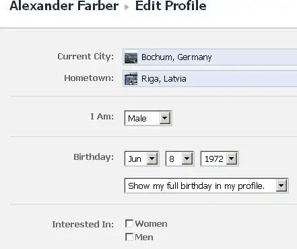
Task: Click the arrow button of Jun month dropdown
Action: pos(152,159)
